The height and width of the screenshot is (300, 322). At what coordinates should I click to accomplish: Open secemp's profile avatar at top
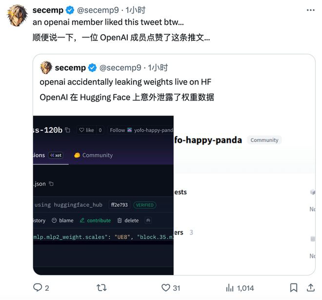tap(17, 16)
